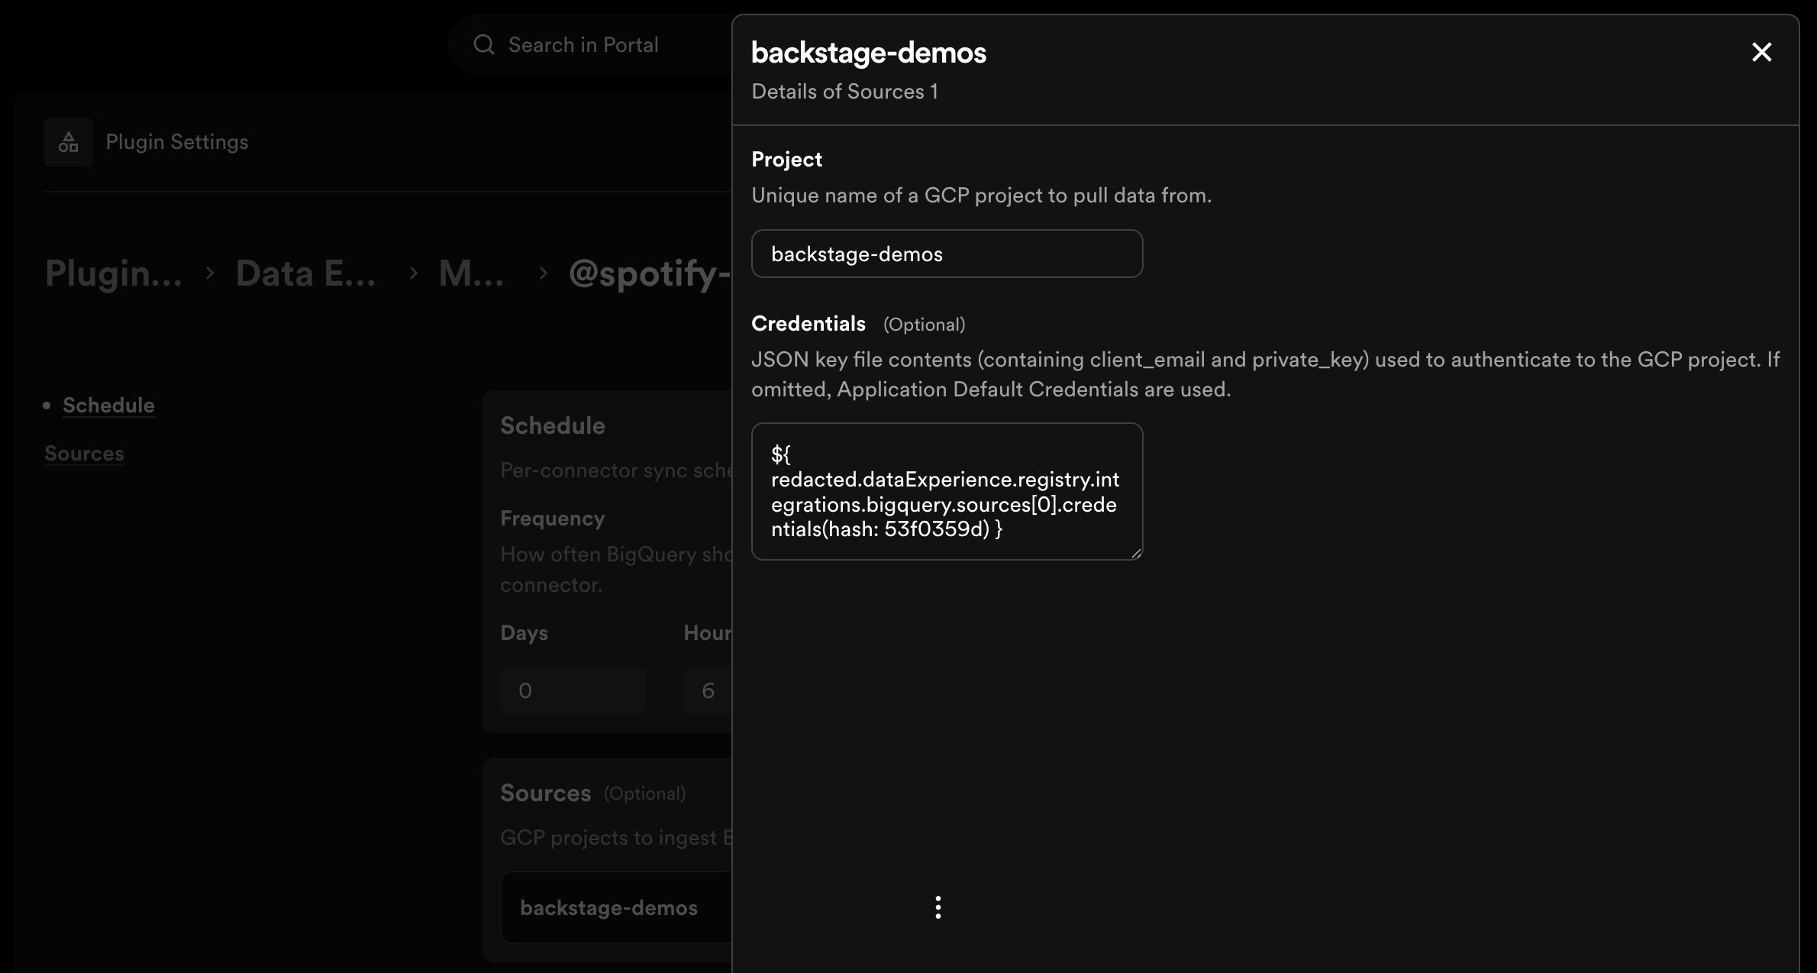Click the search magnifier icon
Image resolution: width=1817 pixels, height=973 pixels.
(483, 44)
